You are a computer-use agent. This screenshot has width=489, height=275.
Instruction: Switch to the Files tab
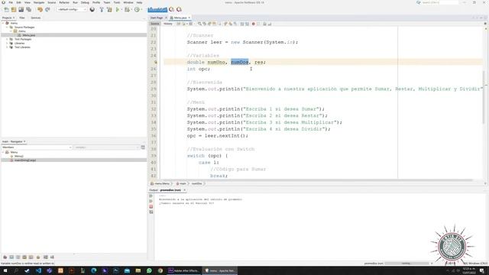(x=22, y=18)
